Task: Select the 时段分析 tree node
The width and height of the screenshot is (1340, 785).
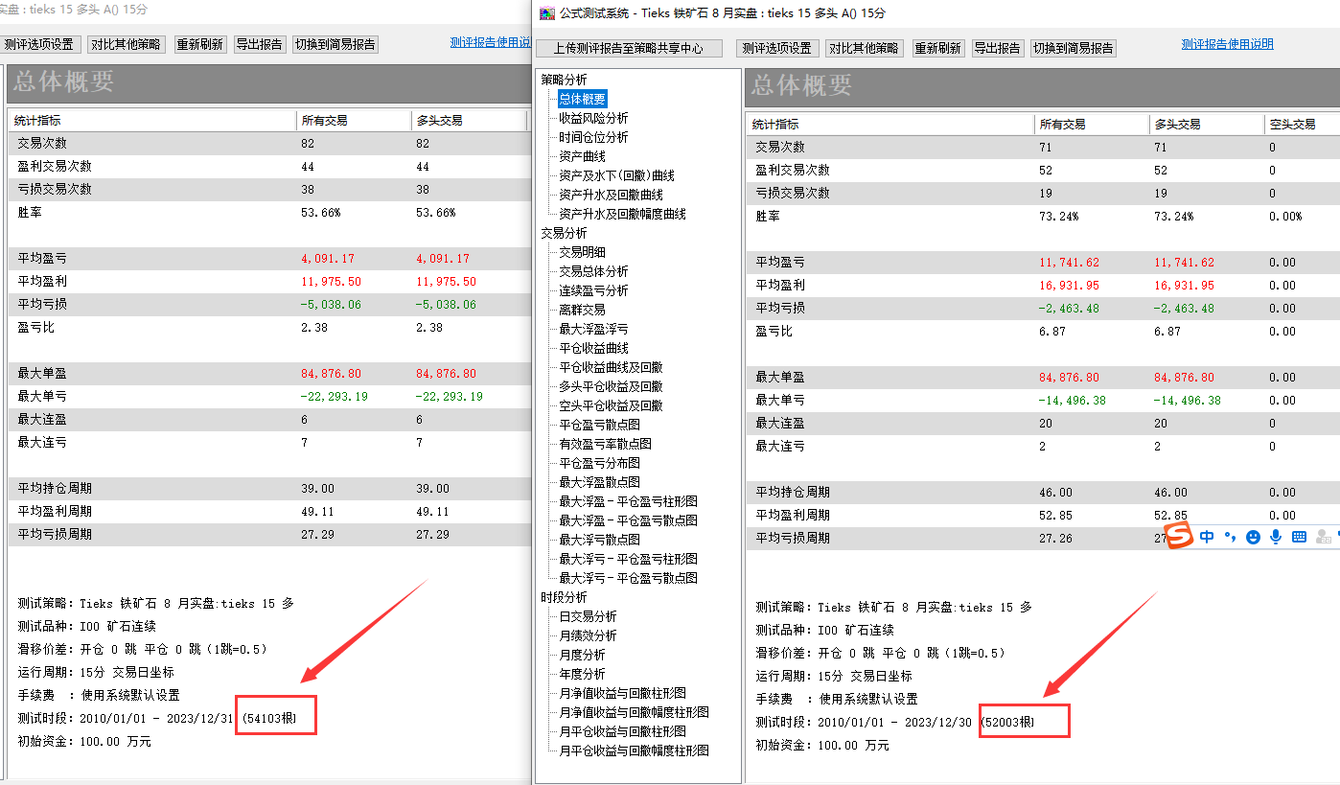Action: pos(564,597)
